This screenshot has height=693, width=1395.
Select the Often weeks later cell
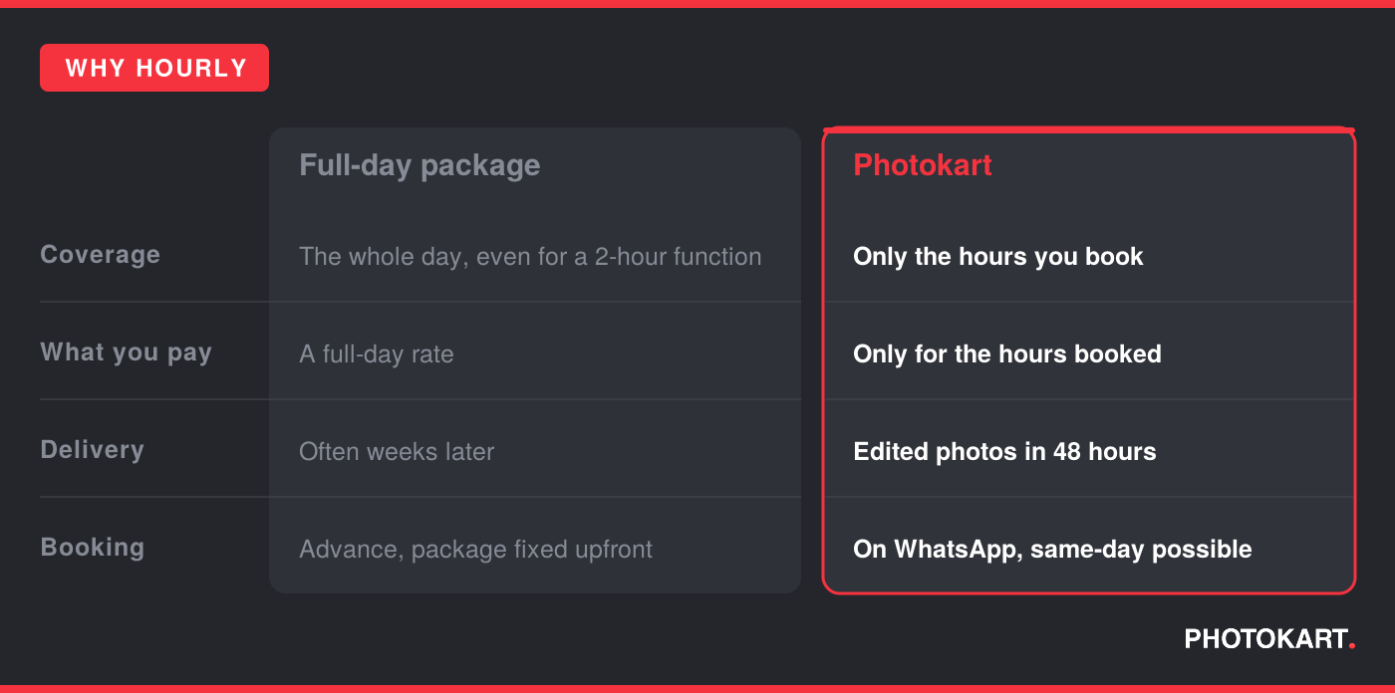397,452
